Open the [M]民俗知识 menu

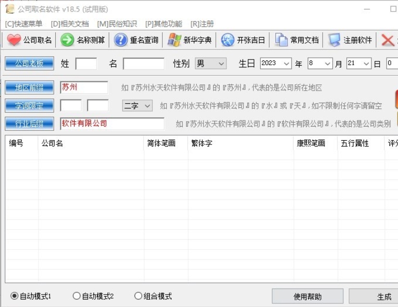(117, 24)
